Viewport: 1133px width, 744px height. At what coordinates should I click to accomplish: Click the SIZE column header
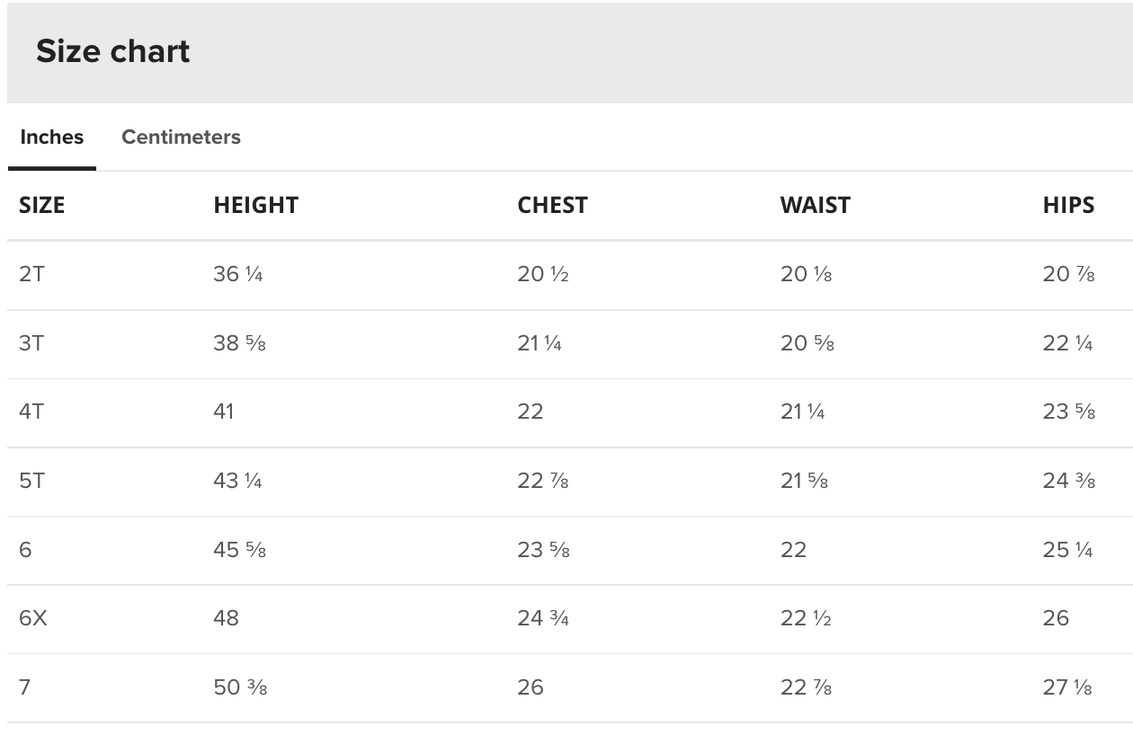[42, 205]
